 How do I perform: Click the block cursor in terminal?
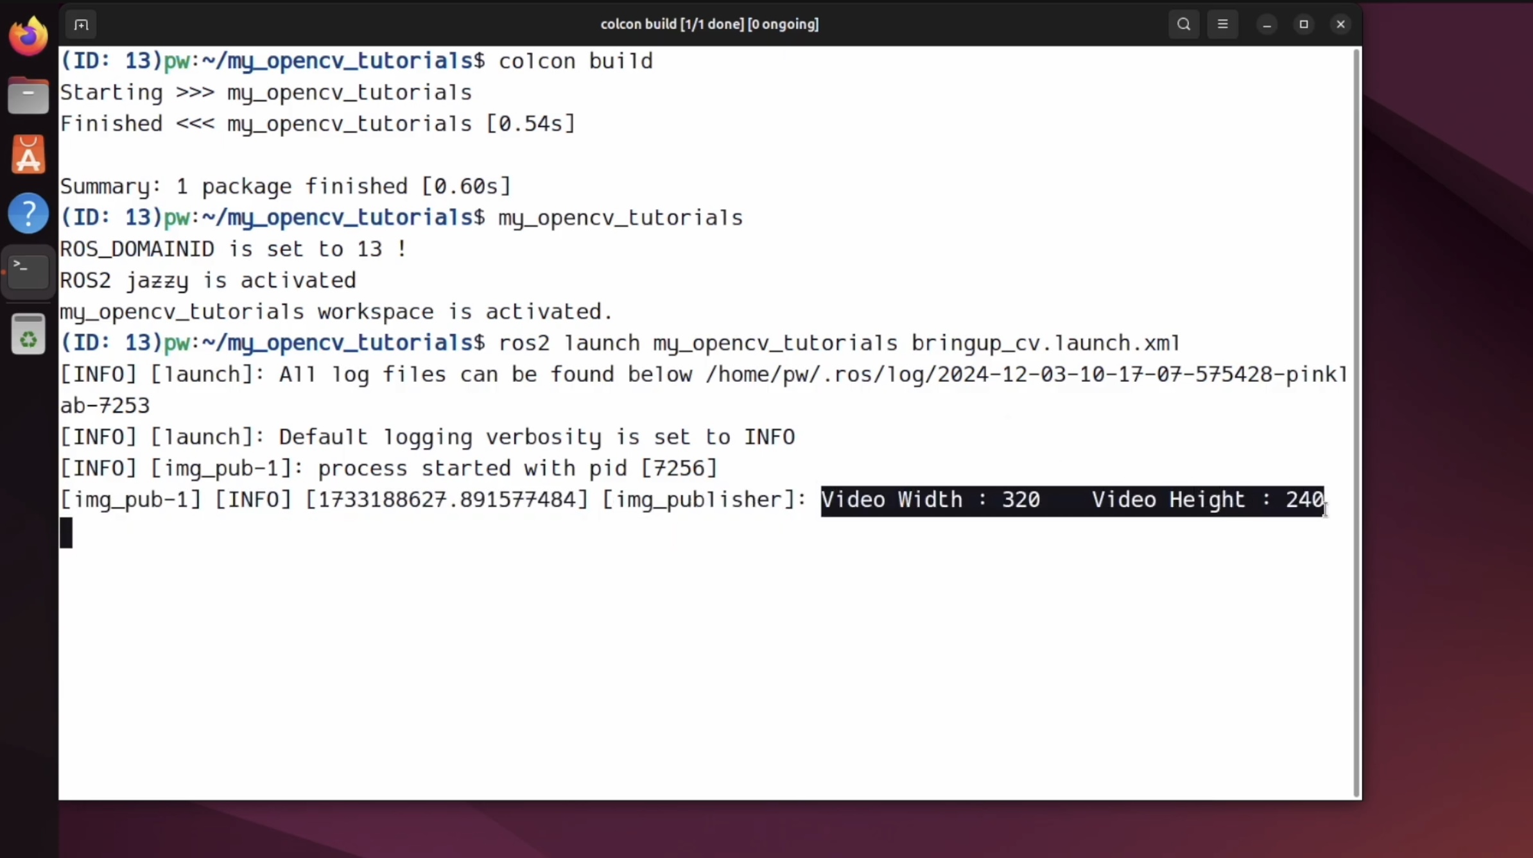tap(66, 533)
